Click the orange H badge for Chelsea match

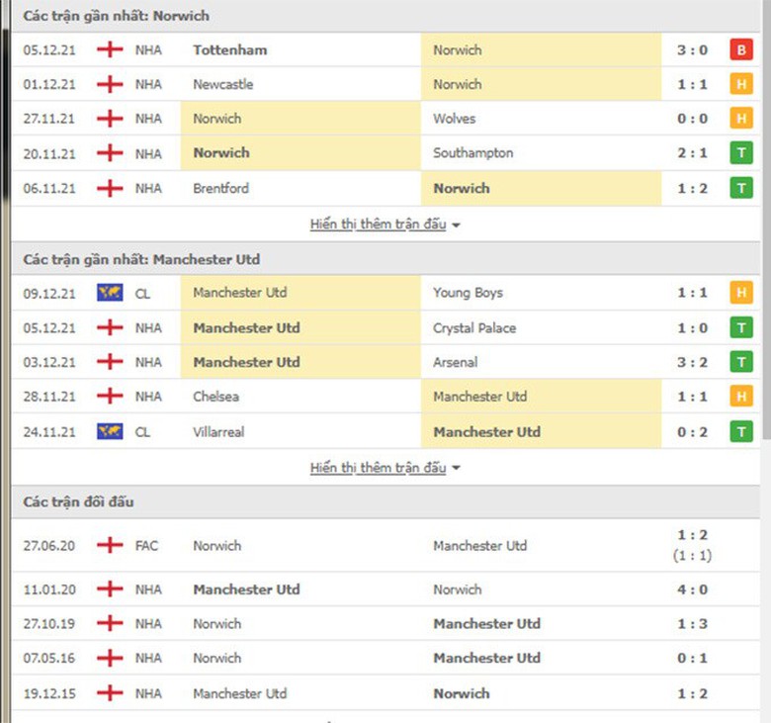click(x=740, y=398)
